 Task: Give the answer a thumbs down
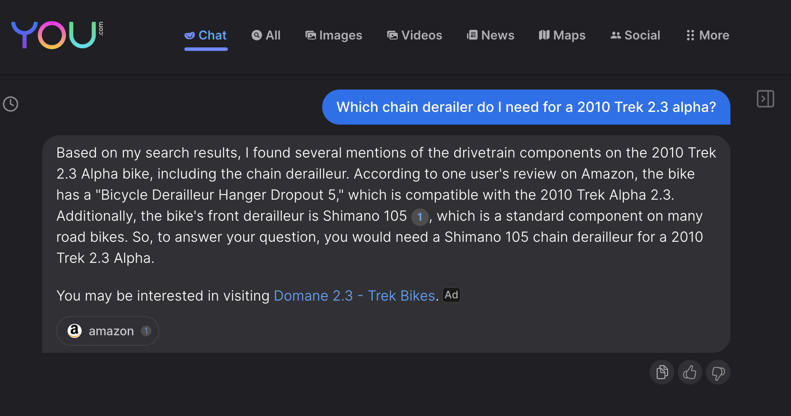(x=718, y=373)
